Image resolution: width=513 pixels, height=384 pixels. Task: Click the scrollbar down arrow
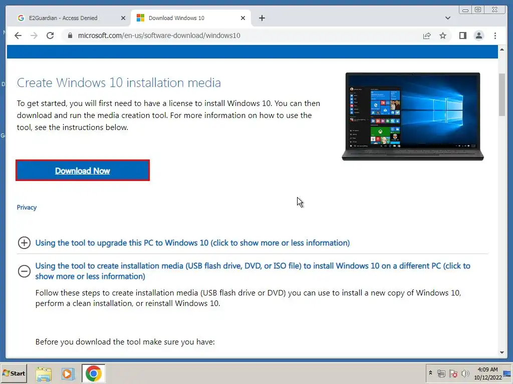pyautogui.click(x=502, y=352)
